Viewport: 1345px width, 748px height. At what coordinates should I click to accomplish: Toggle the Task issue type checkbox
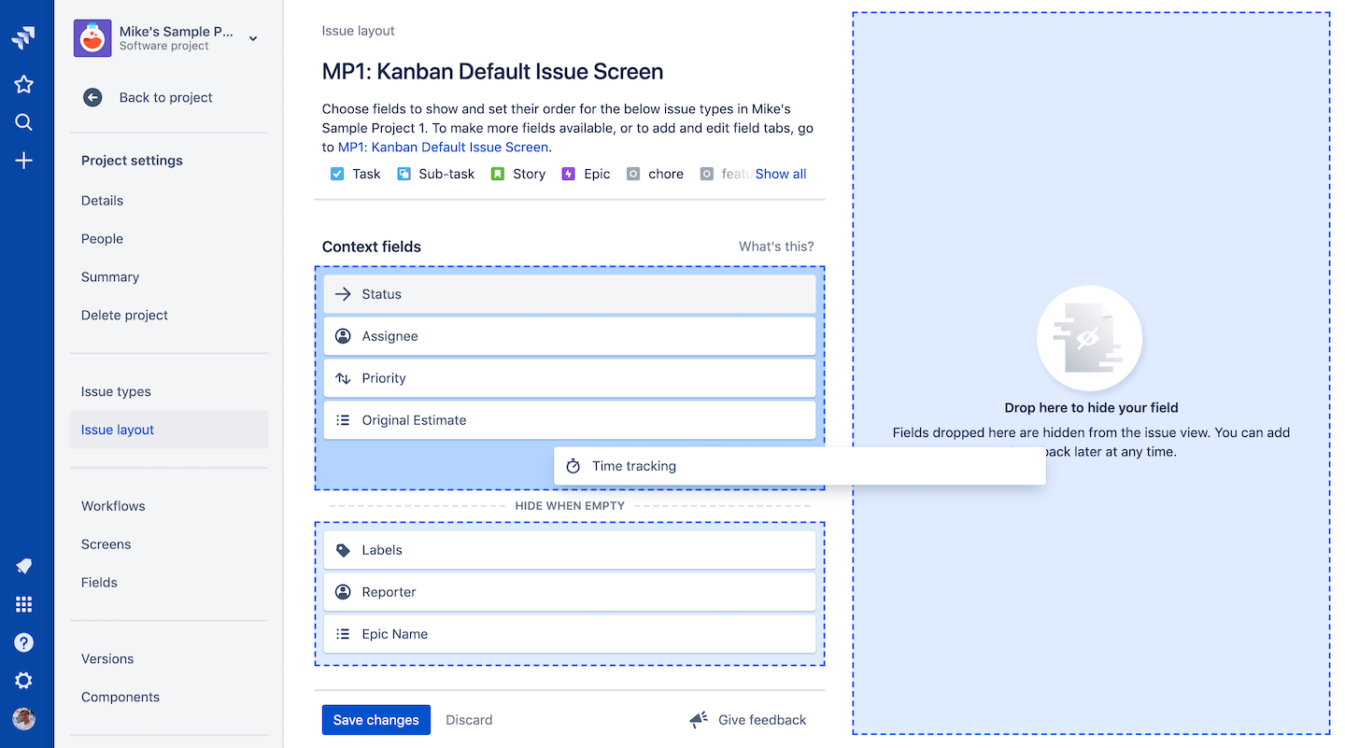tap(337, 174)
